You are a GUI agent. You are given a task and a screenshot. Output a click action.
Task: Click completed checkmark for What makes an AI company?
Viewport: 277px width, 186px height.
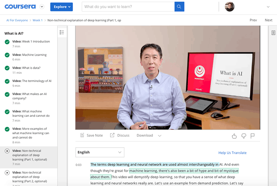(7, 94)
